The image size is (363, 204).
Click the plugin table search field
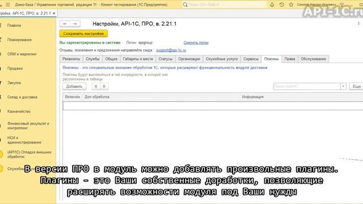point(307,86)
